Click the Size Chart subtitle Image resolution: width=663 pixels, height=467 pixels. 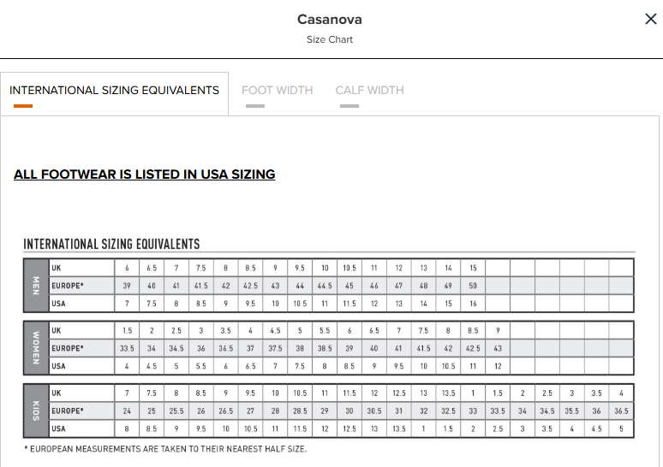[330, 39]
